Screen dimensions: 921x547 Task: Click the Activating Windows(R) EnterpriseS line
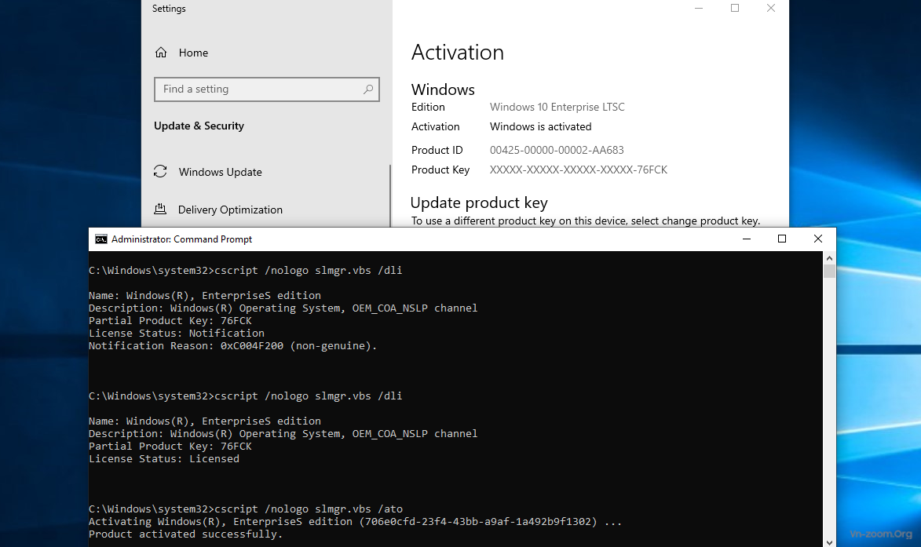tap(355, 522)
